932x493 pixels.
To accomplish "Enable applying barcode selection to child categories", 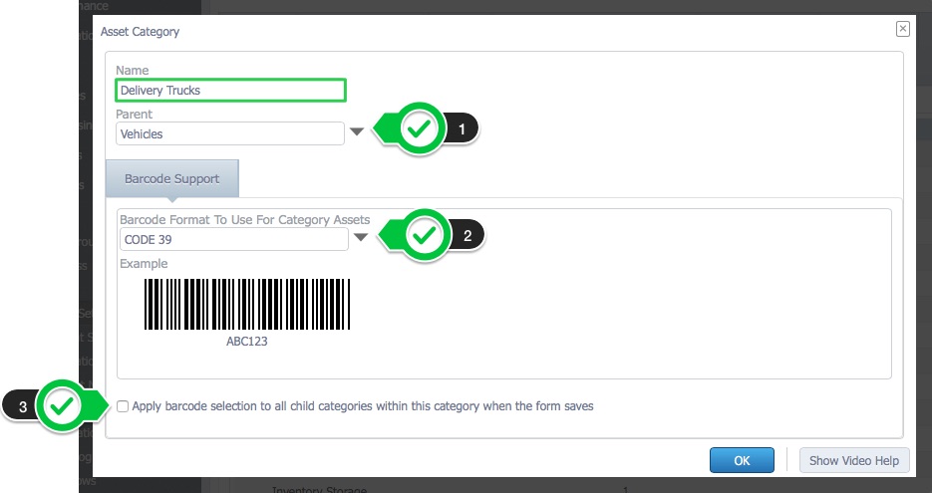I will click(123, 406).
